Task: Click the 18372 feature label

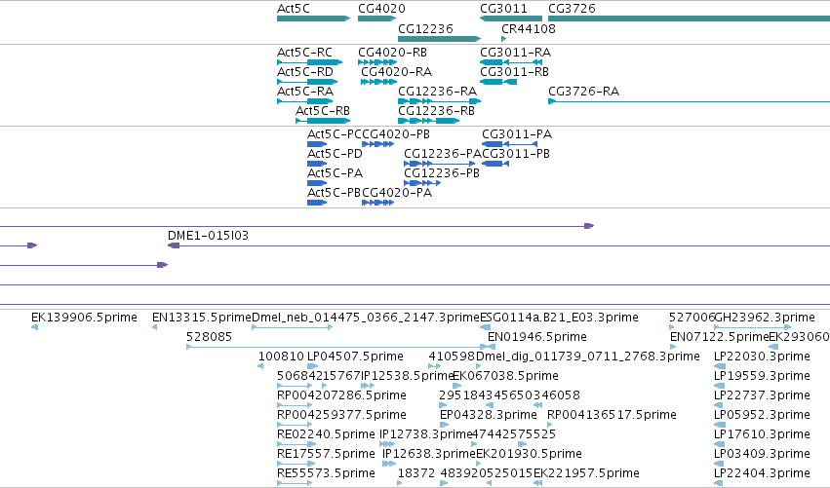Action: 416,473
